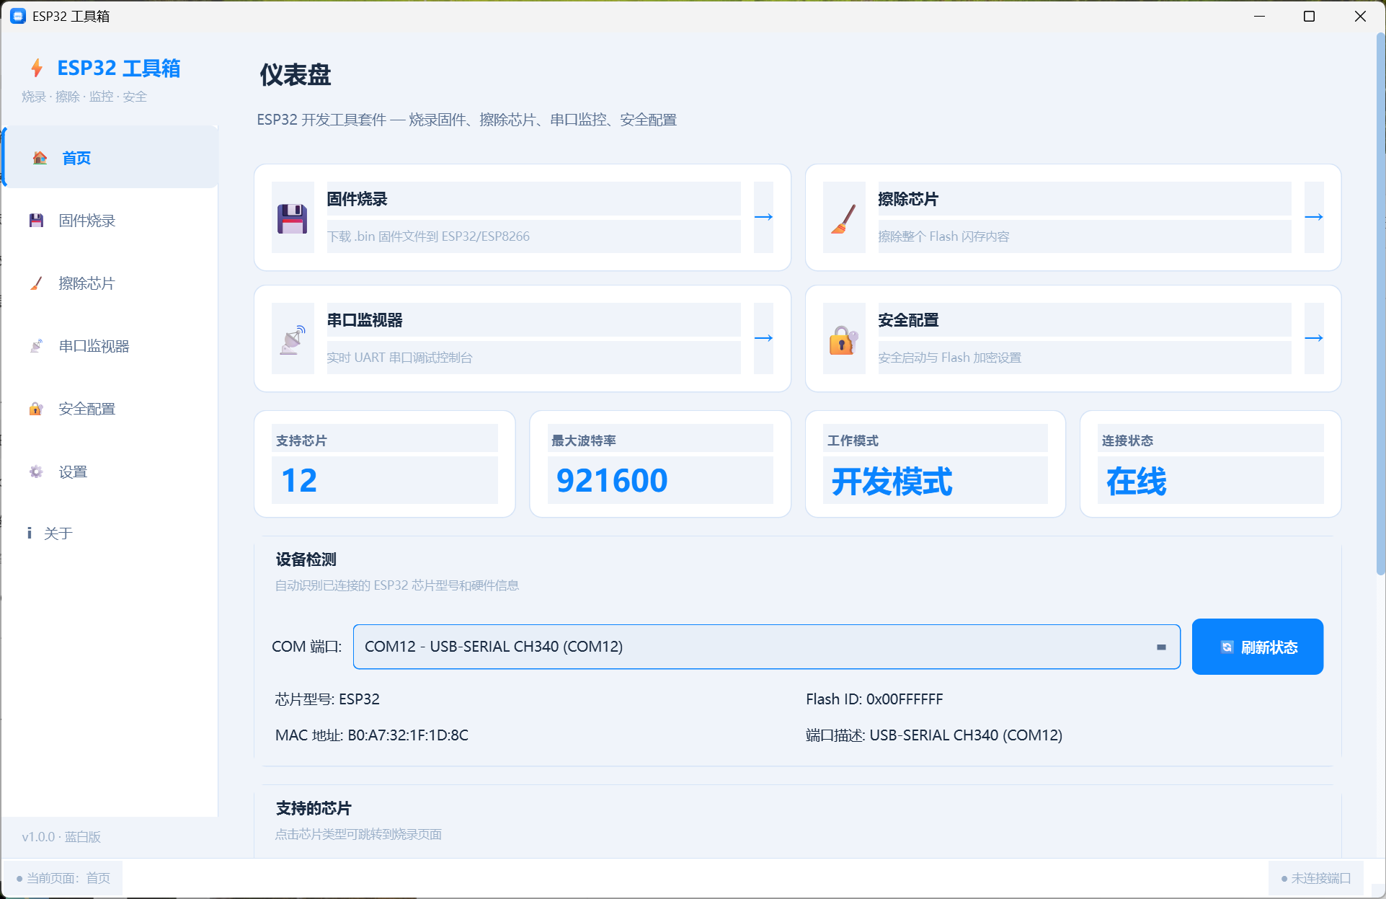Click the Flash ID: 0x00FFFFFF text
This screenshot has height=899, width=1386.
tap(874, 699)
